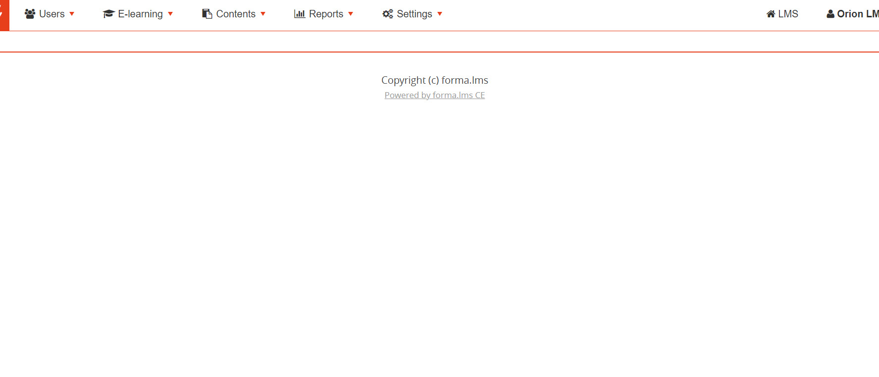Expand the Reports dropdown arrow
The width and height of the screenshot is (879, 377).
click(351, 14)
